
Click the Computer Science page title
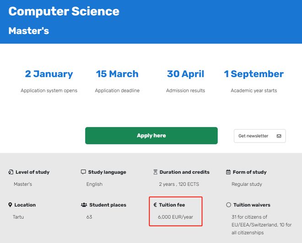pos(64,11)
